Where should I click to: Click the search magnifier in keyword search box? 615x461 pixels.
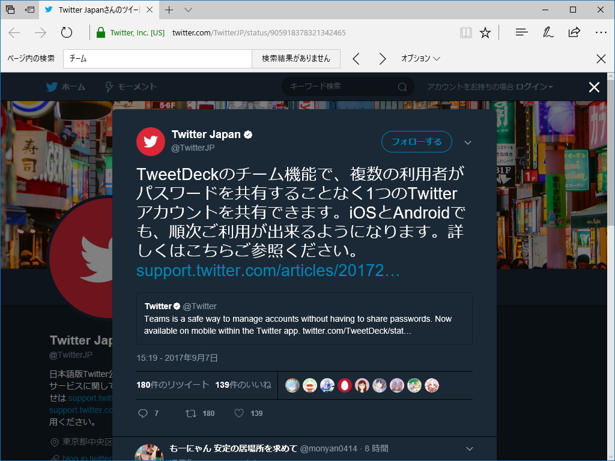click(402, 86)
